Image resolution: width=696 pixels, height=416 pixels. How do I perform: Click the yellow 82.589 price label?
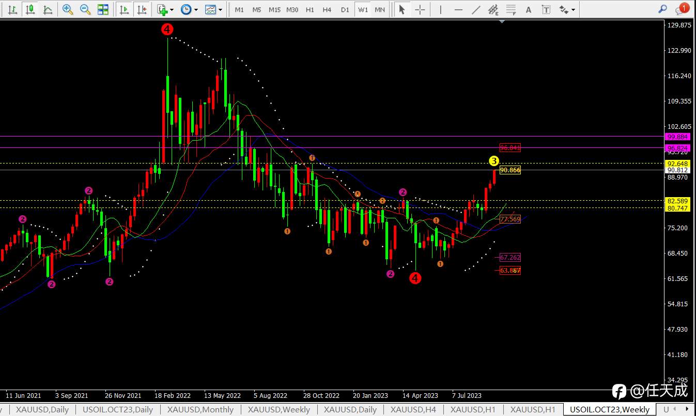[x=677, y=201]
